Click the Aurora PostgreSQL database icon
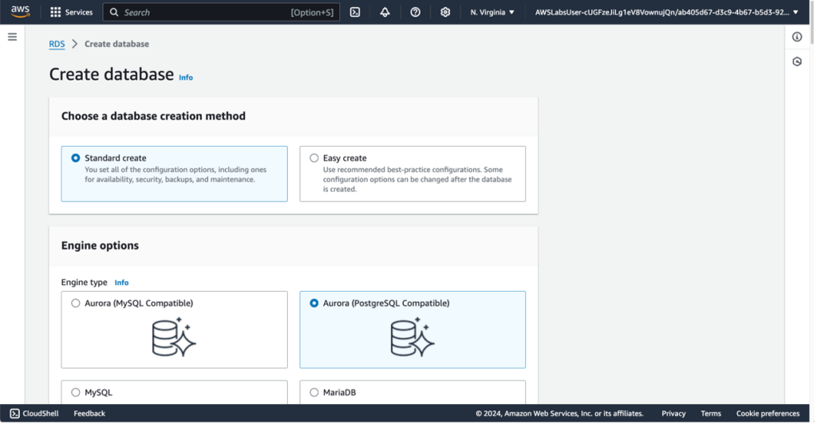Screen dimensions: 817x424 pyautogui.click(x=412, y=337)
